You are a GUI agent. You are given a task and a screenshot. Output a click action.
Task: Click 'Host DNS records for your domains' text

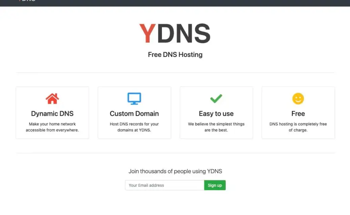coord(134,127)
